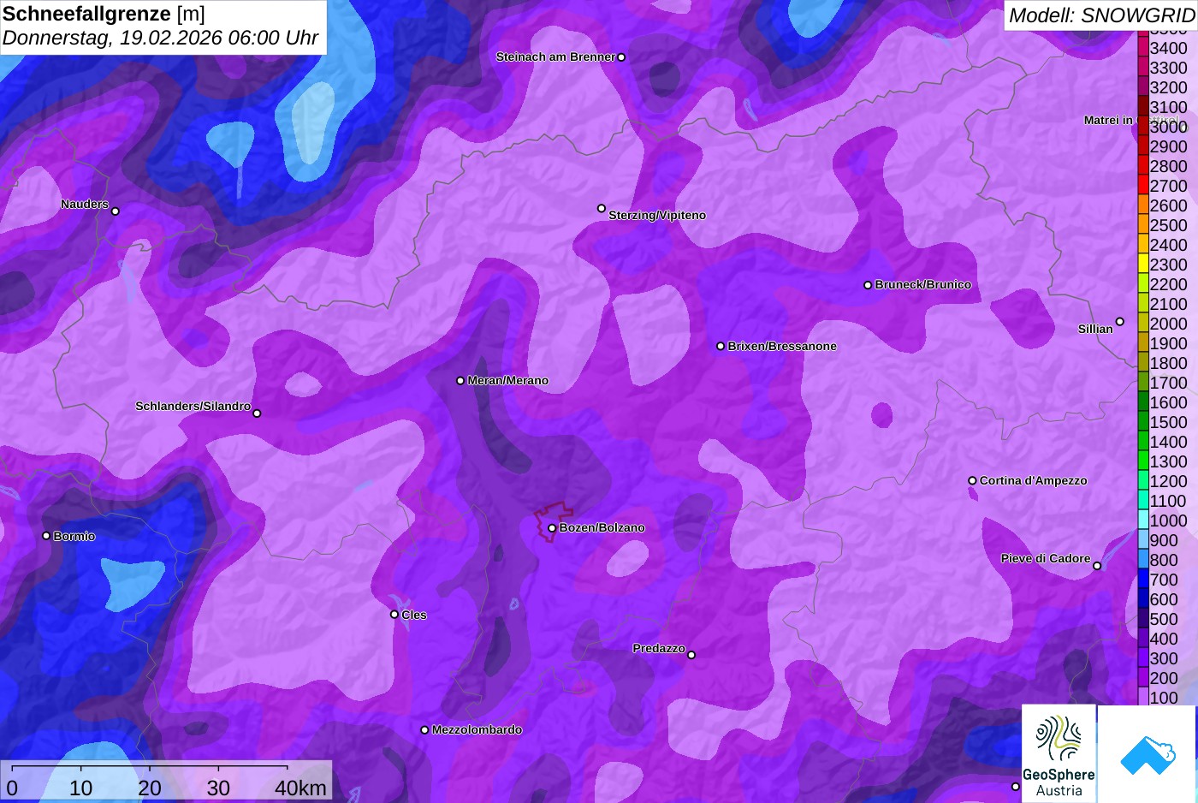Click the 'Modell: SNOWGRID' label
The width and height of the screenshot is (1198, 803).
click(x=1101, y=15)
